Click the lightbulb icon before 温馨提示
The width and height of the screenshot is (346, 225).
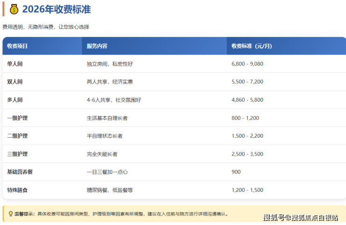[10, 214]
